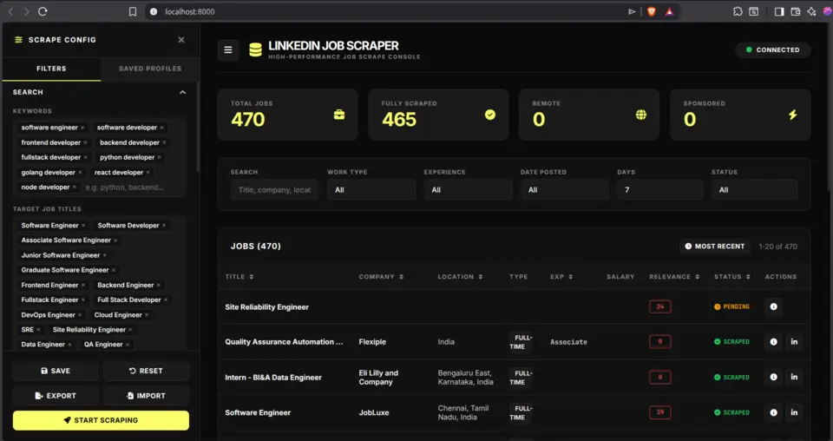833x441 pixels.
Task: Sort jobs by Location column
Action: (460, 277)
